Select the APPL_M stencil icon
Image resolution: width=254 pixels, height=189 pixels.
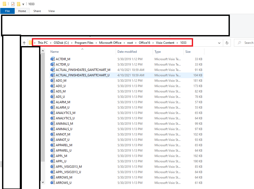pyautogui.click(x=52, y=156)
